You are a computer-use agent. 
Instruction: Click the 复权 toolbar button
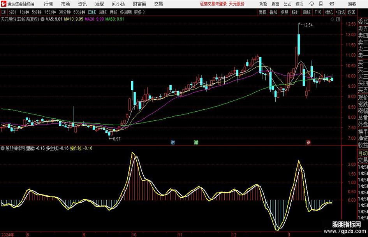coord(262,12)
